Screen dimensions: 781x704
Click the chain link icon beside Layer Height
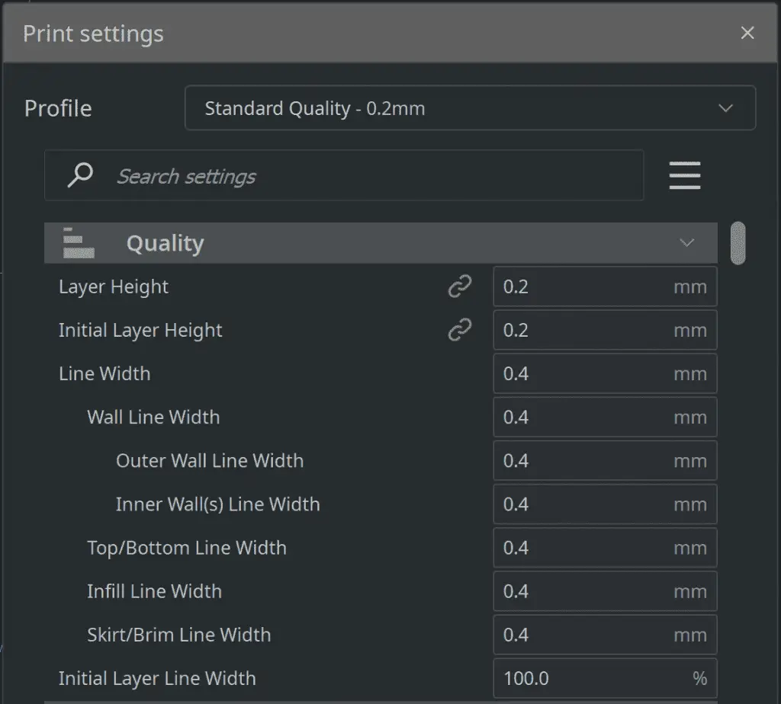[461, 286]
